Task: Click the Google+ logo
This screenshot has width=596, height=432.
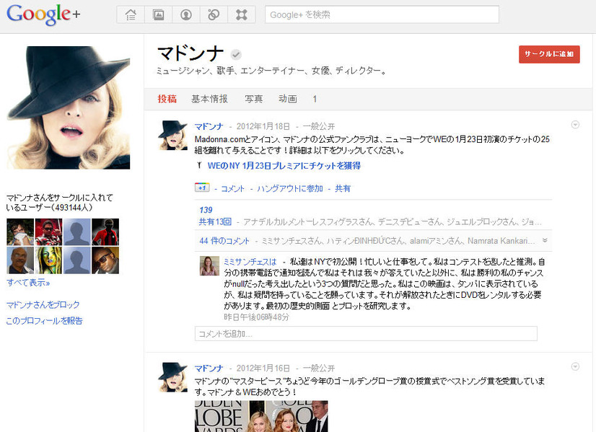Action: pos(43,14)
